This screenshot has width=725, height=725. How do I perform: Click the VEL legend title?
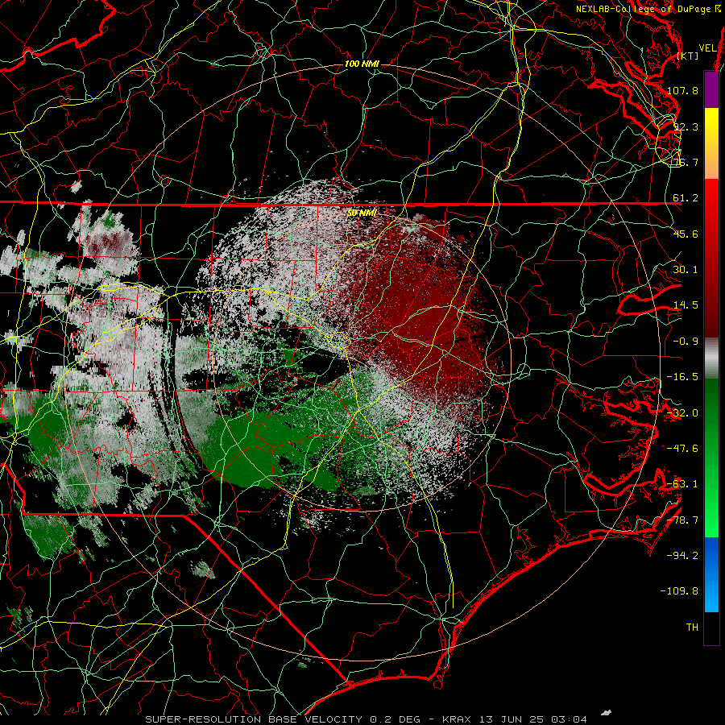click(x=707, y=48)
